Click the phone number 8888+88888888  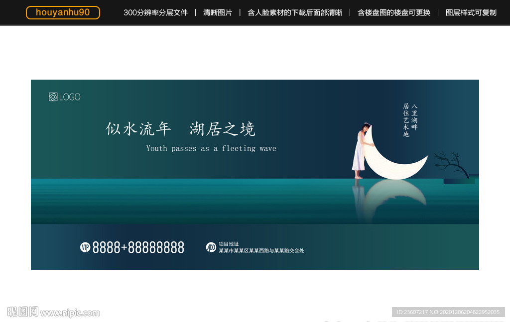(x=138, y=247)
